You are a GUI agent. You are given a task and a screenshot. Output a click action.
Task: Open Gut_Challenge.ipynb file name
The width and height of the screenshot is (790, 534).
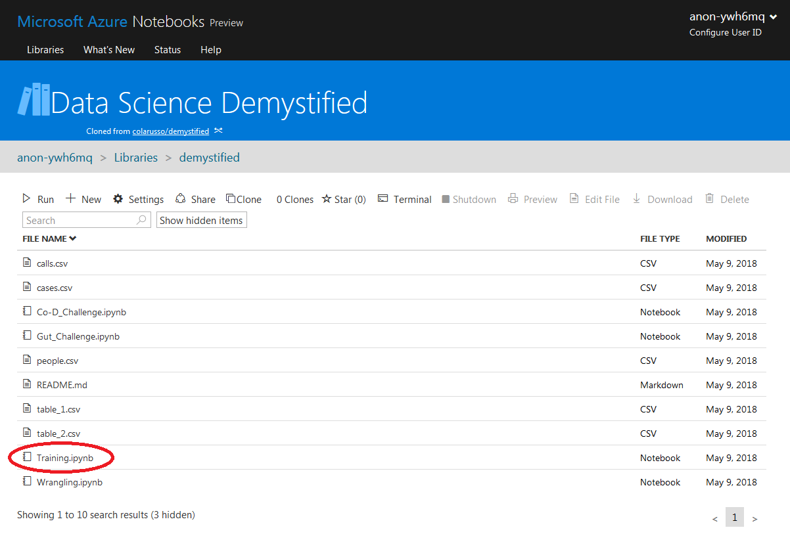[x=78, y=336]
